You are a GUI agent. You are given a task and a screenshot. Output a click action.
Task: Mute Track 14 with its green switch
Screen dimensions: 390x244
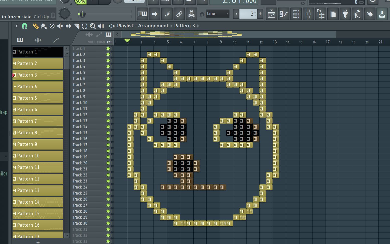coord(108,127)
